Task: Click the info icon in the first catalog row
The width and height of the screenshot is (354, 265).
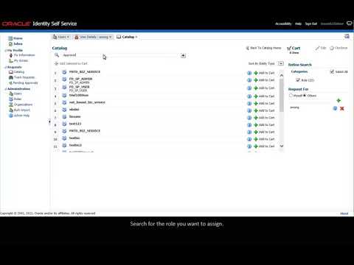Action: (x=249, y=73)
